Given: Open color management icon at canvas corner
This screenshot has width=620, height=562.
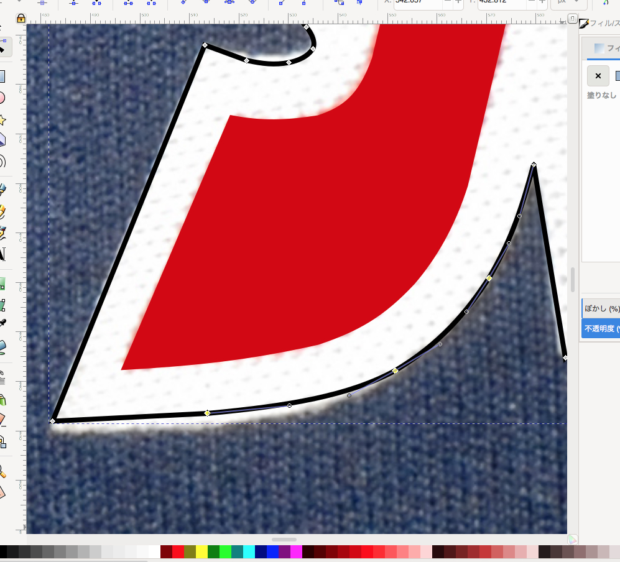Looking at the screenshot, I should tap(573, 539).
